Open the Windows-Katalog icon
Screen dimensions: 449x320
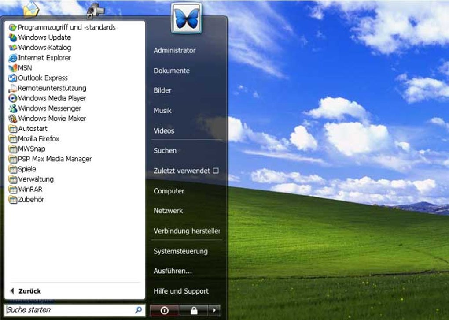(13, 48)
